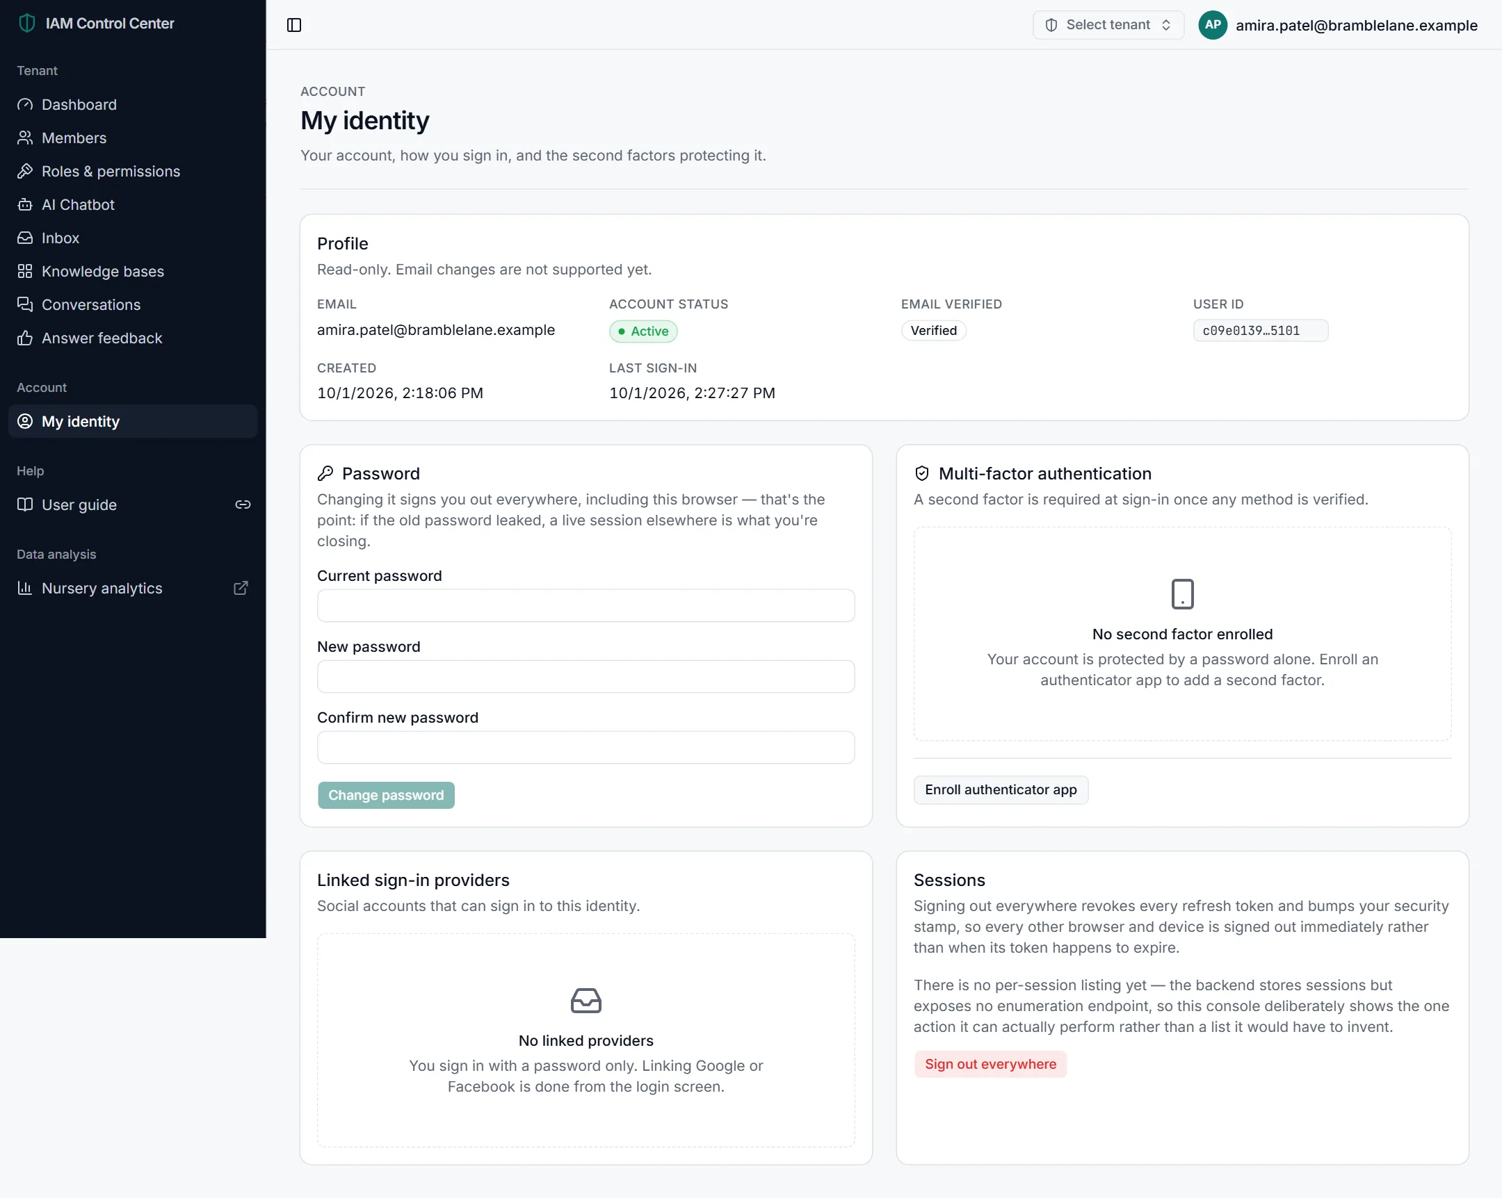Click the link icon beside User guide

point(243,504)
